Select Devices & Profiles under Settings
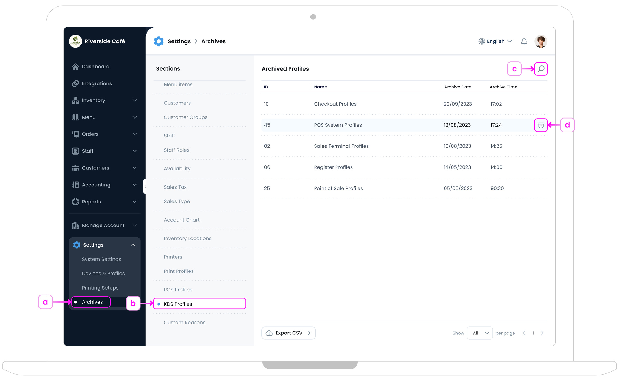The image size is (619, 381). [x=103, y=273]
